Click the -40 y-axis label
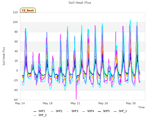Image resolution: width=160 pixels, height=120 pixels. pyautogui.click(x=15, y=90)
